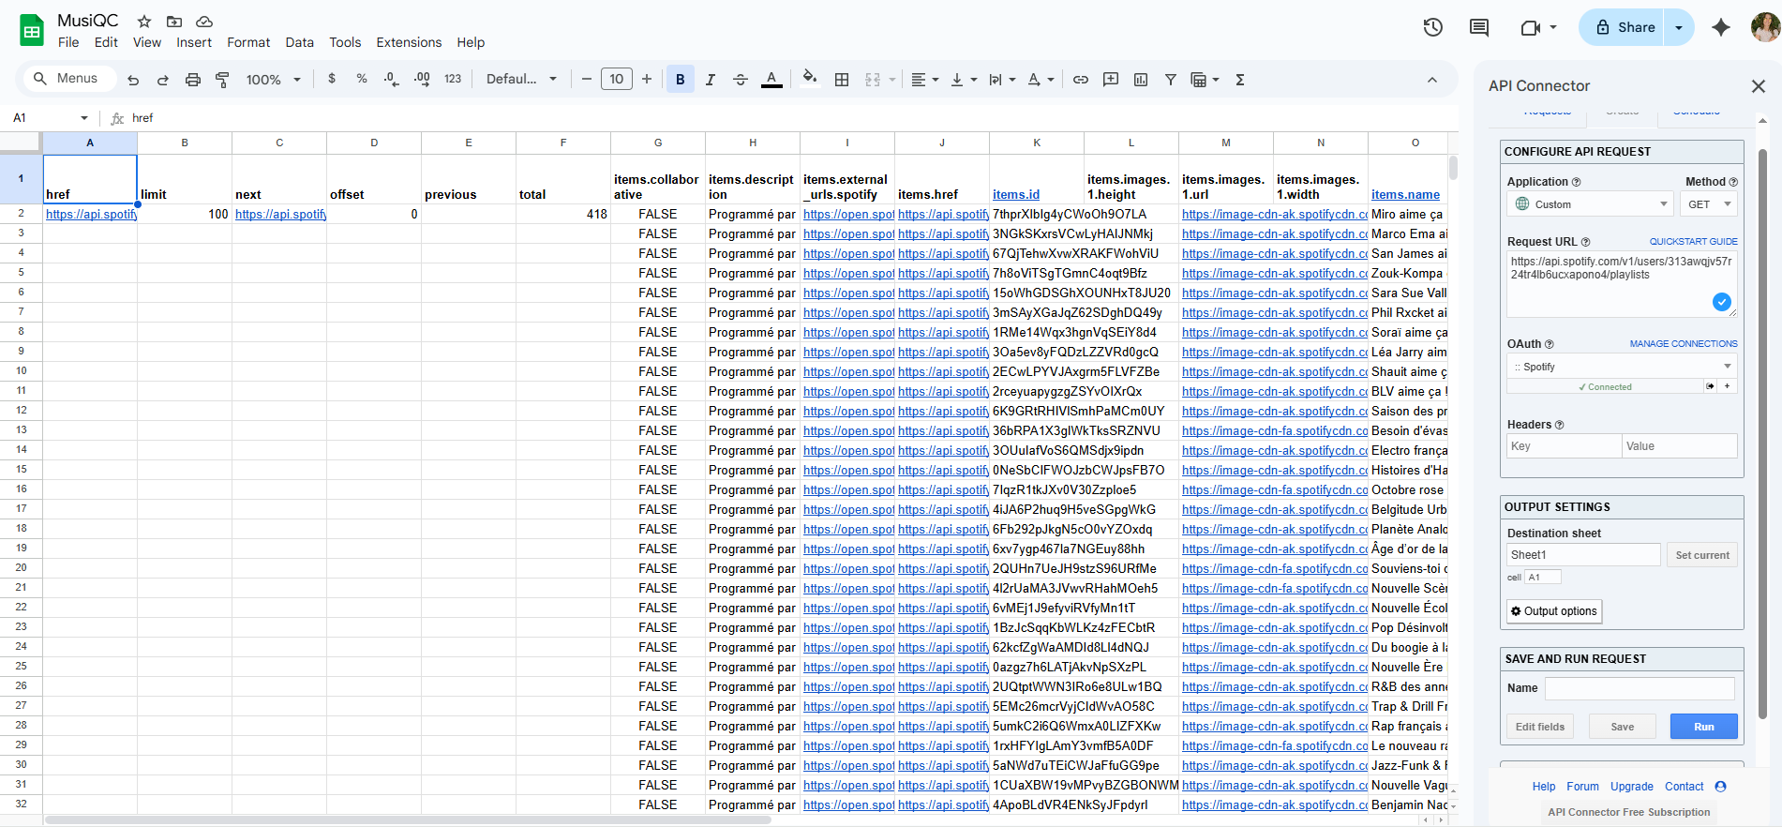This screenshot has height=827, width=1782.
Task: Open the horizontal align dropdown
Action: 925,80
